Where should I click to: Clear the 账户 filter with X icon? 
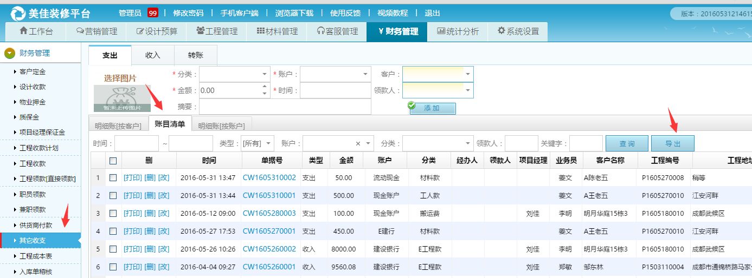tap(358, 144)
